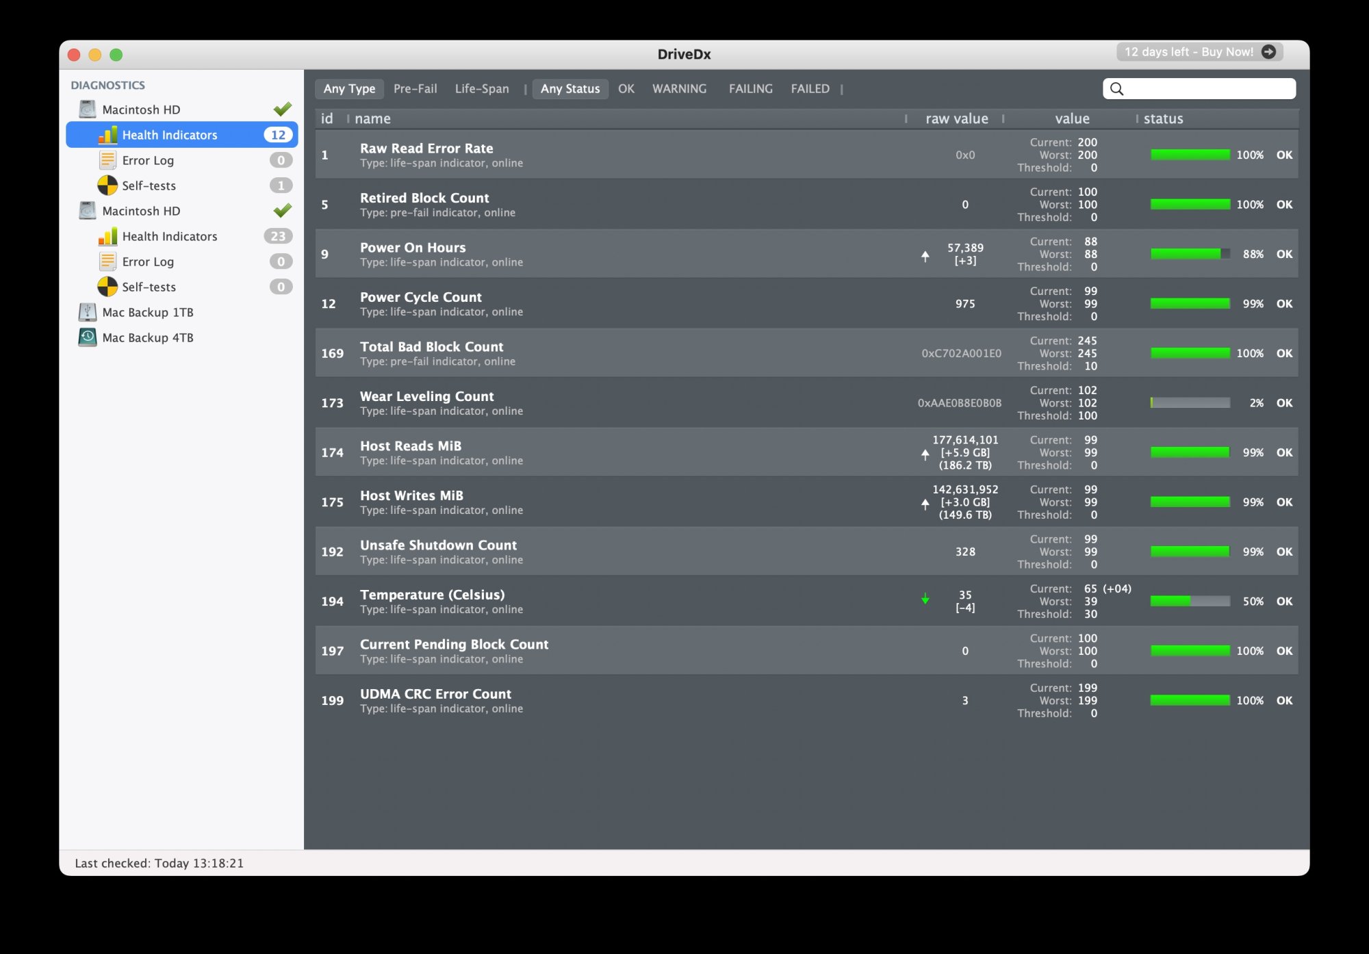Click the second Error Log notepad icon

coord(107,261)
